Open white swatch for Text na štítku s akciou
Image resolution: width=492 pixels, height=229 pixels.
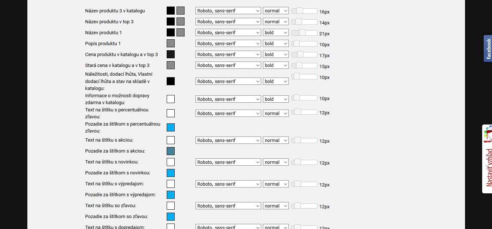click(x=171, y=140)
